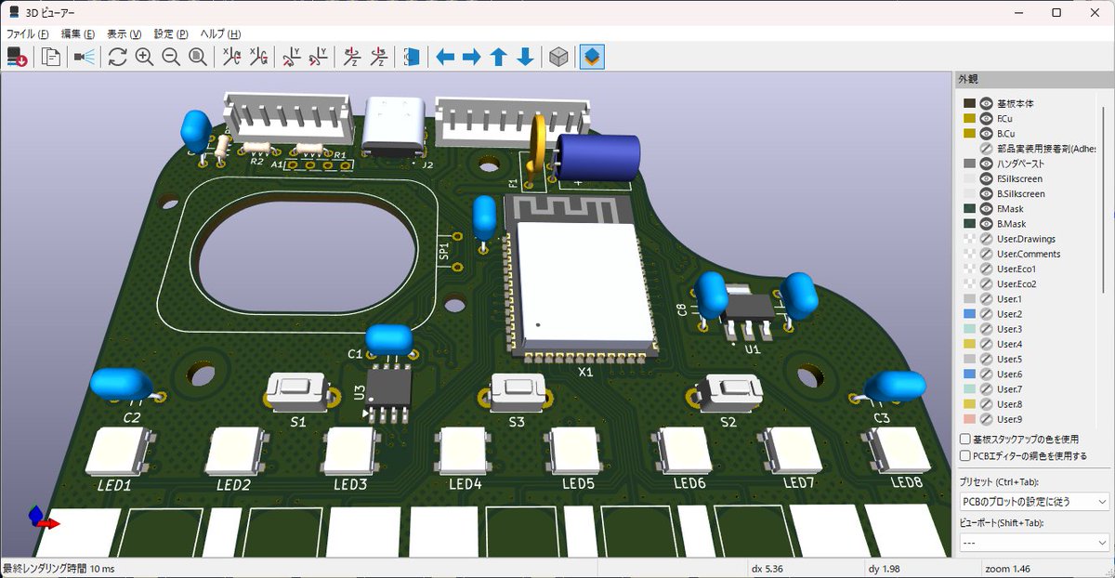Flip the board view
The image size is (1115, 578).
[411, 57]
